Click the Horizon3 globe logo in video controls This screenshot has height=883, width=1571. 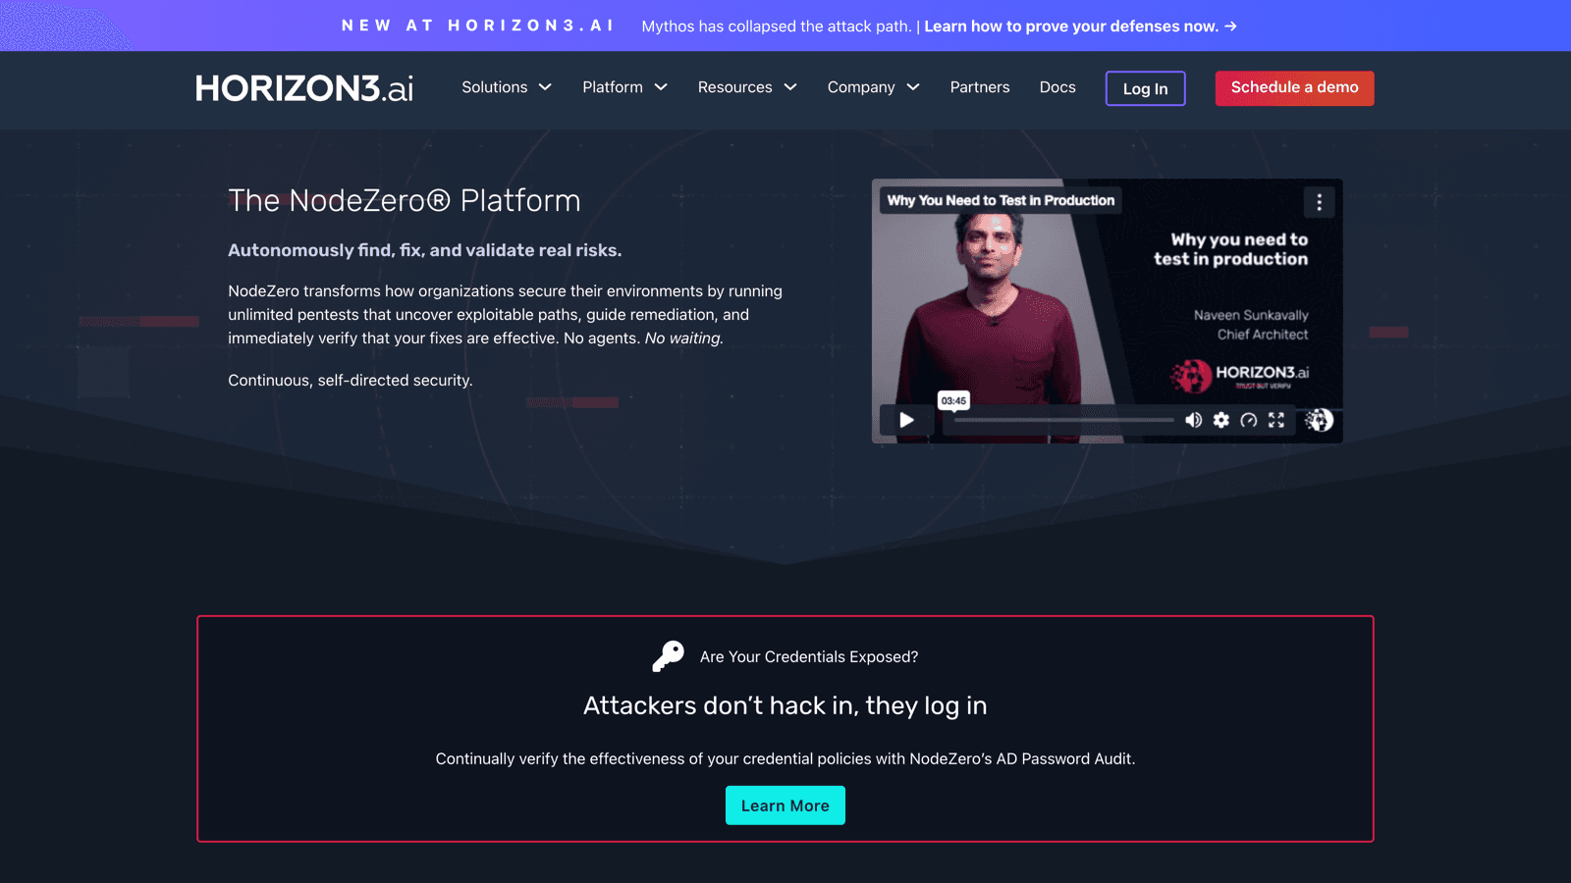click(x=1319, y=420)
